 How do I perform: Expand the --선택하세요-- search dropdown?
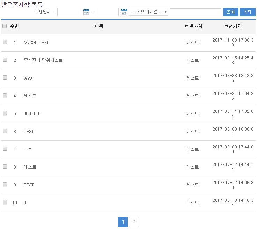[x=148, y=12]
